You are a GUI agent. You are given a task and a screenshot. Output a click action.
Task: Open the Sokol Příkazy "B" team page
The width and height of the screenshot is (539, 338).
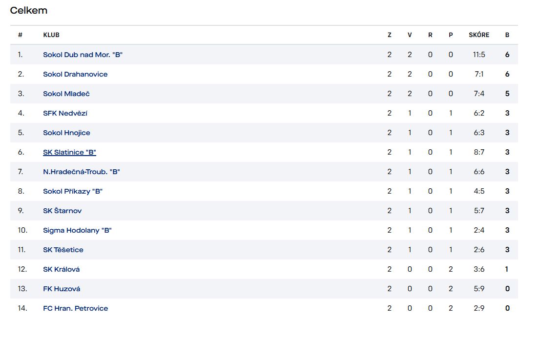coord(73,191)
